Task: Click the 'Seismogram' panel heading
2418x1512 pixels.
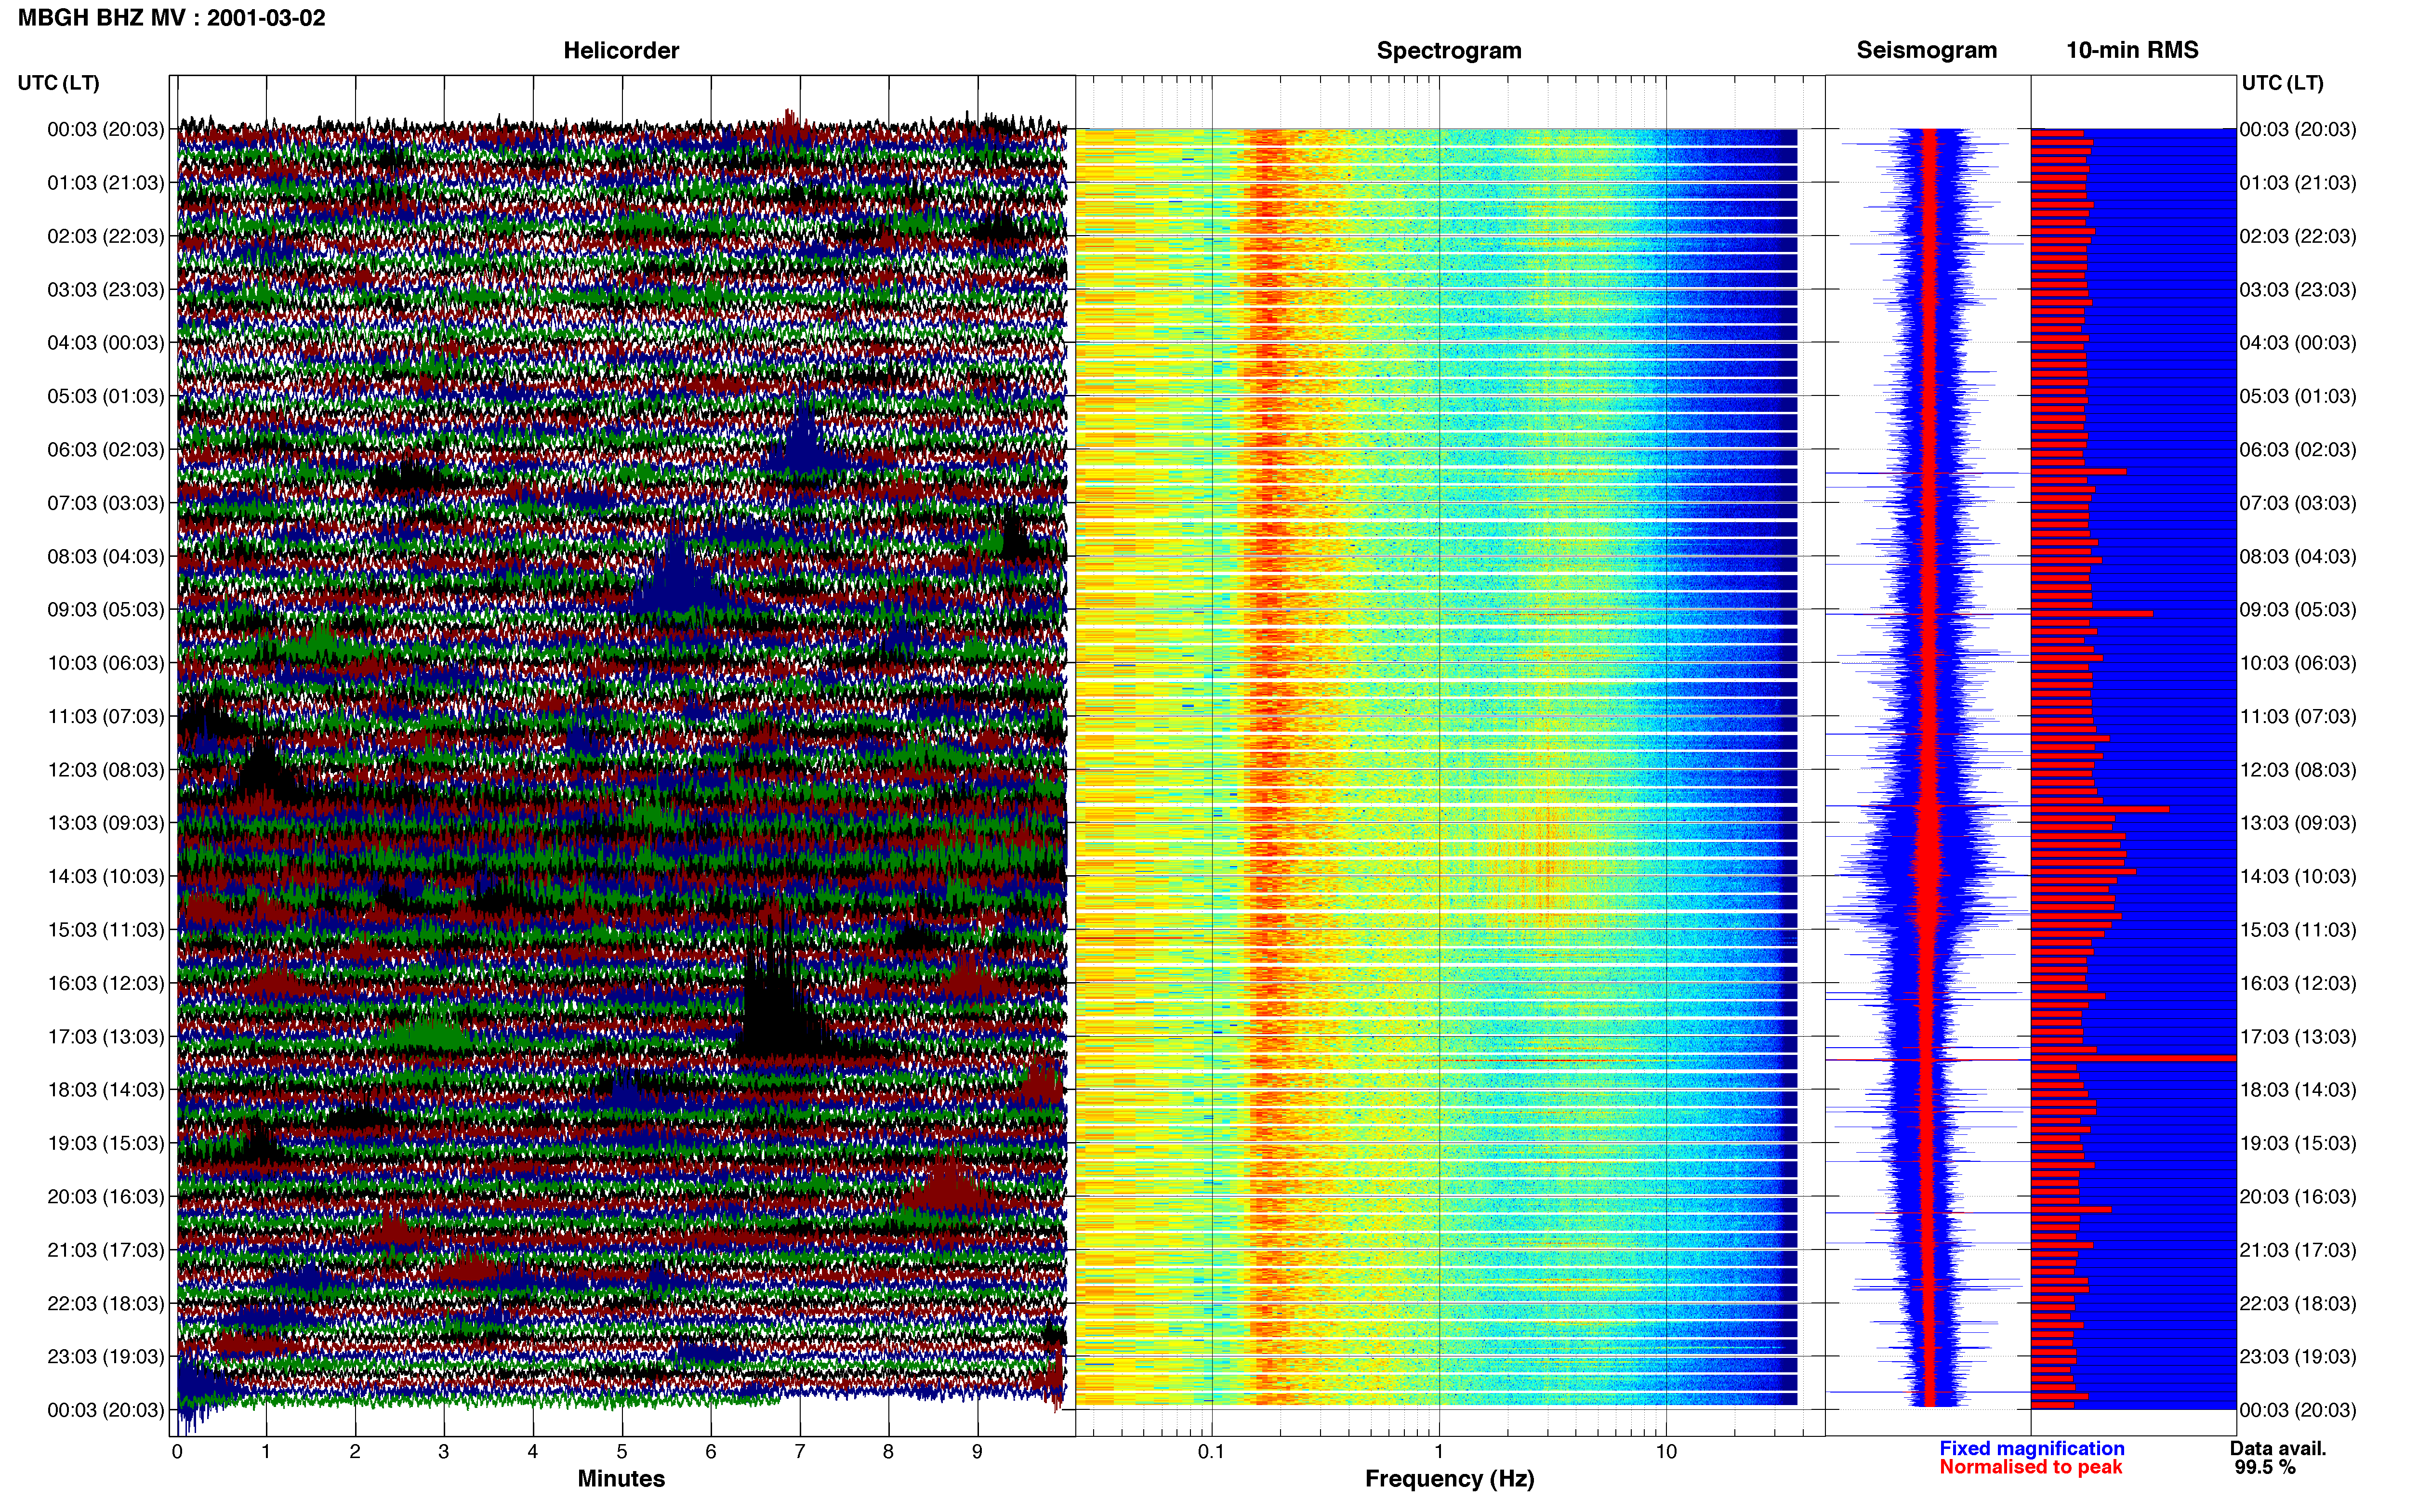Action: (1926, 50)
